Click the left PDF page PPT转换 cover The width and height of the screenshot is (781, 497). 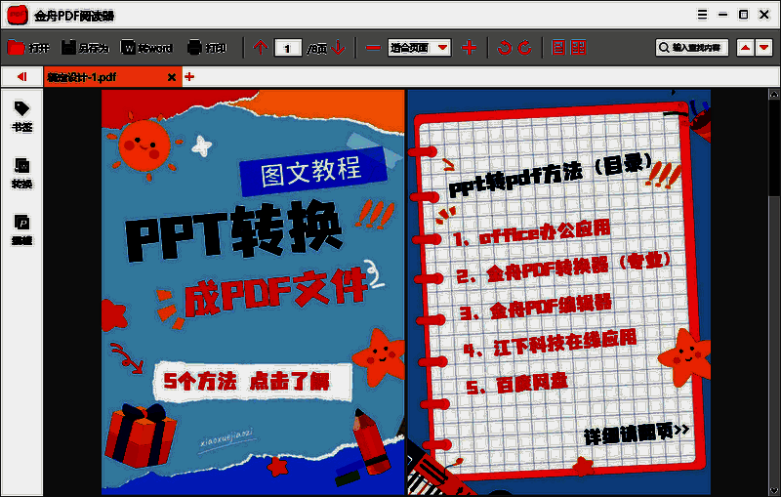(253, 292)
